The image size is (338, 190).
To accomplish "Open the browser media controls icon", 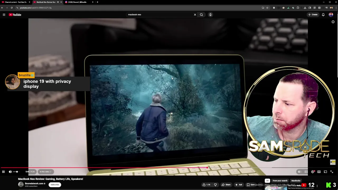I will pyautogui.click(x=326, y=8).
